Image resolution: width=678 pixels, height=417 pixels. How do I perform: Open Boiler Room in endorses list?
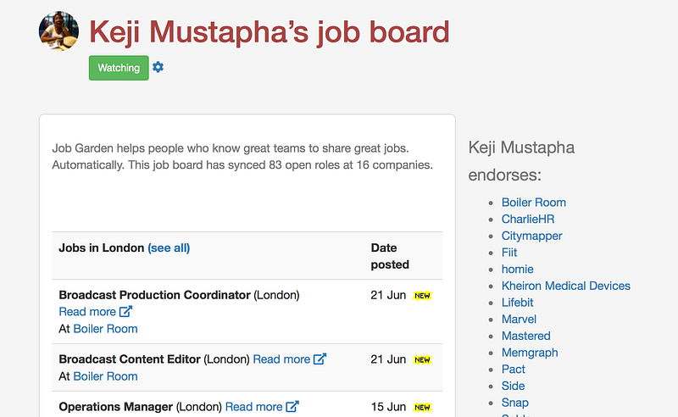(x=534, y=203)
